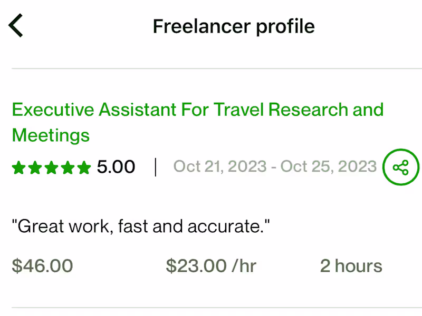
Task: Click the fifth green rating star
Action: (x=84, y=168)
